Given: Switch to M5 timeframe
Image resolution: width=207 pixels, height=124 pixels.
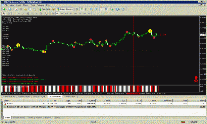Looking at the screenshot, I should click(57, 13).
